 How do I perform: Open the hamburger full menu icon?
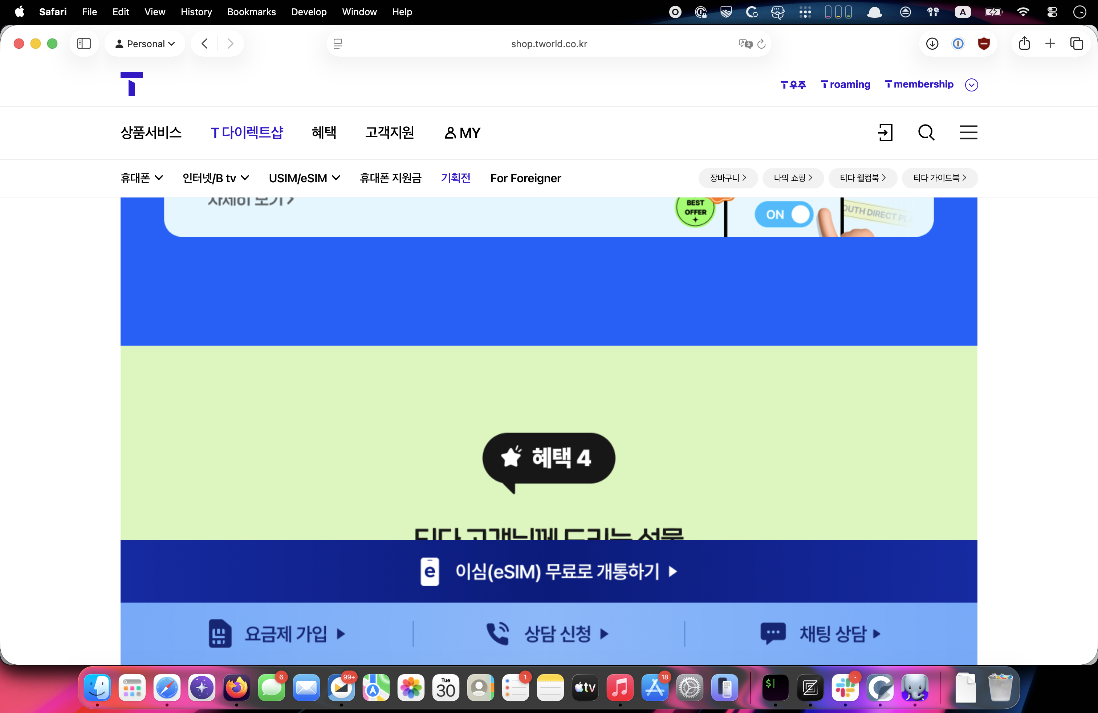click(968, 133)
